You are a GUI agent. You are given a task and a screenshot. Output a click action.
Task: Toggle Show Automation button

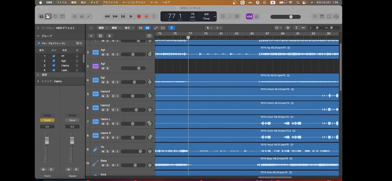[x=156, y=28]
